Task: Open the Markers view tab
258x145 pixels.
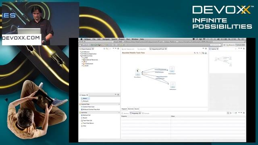Action: (125, 113)
